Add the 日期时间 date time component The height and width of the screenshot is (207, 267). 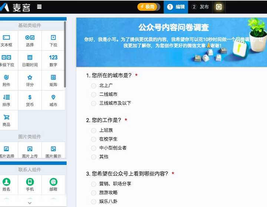[x=30, y=60]
